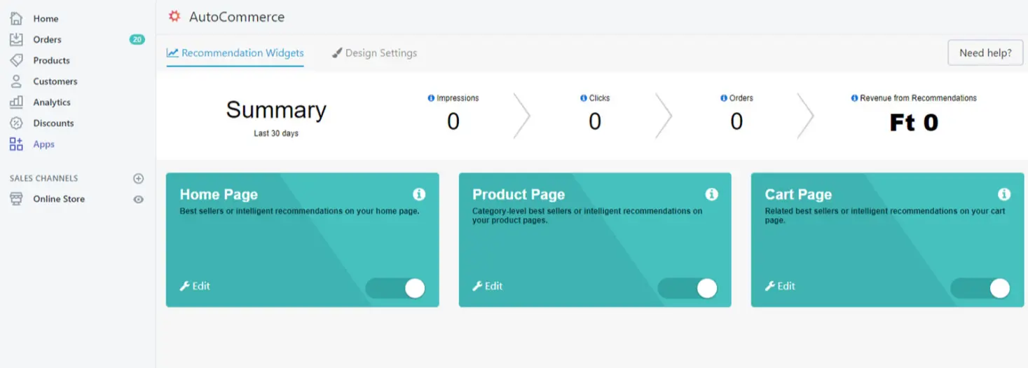The image size is (1028, 368).
Task: Click the Product Page card description text
Action: point(587,215)
